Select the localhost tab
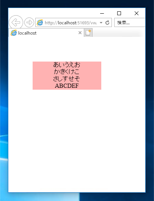Image resolution: width=154 pixels, height=201 pixels. coord(46,33)
